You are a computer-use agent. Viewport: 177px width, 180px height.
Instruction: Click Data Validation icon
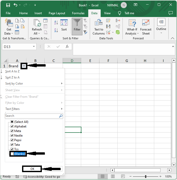pos(108,32)
